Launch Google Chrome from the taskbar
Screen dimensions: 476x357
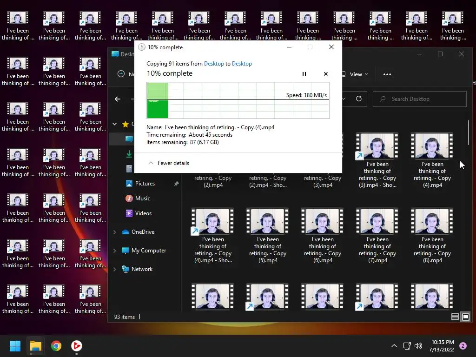click(x=56, y=346)
